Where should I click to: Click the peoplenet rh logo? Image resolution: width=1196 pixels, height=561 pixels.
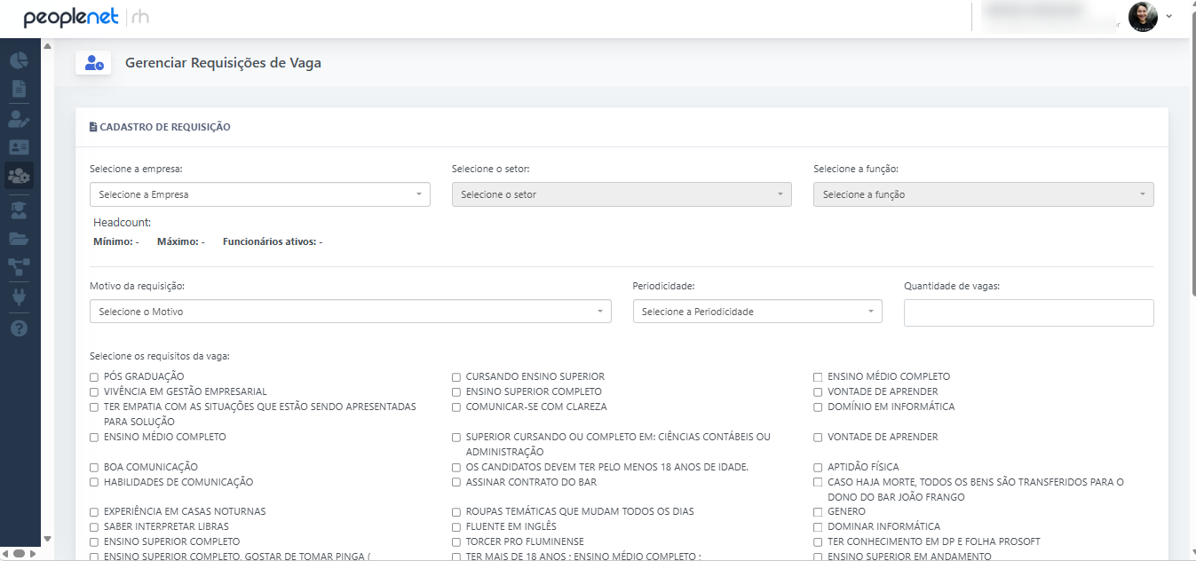pos(86,16)
